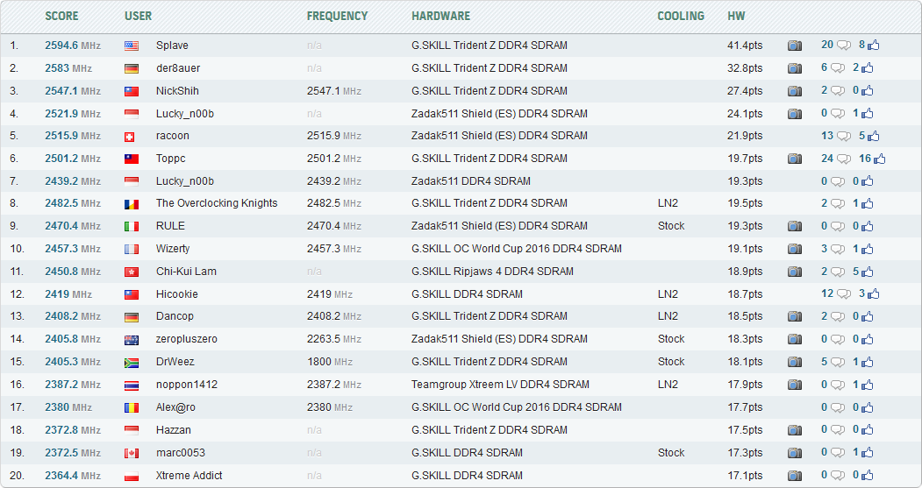Screen dimensions: 922x488
Task: Open the zeropluszero user link
Action: coord(187,339)
